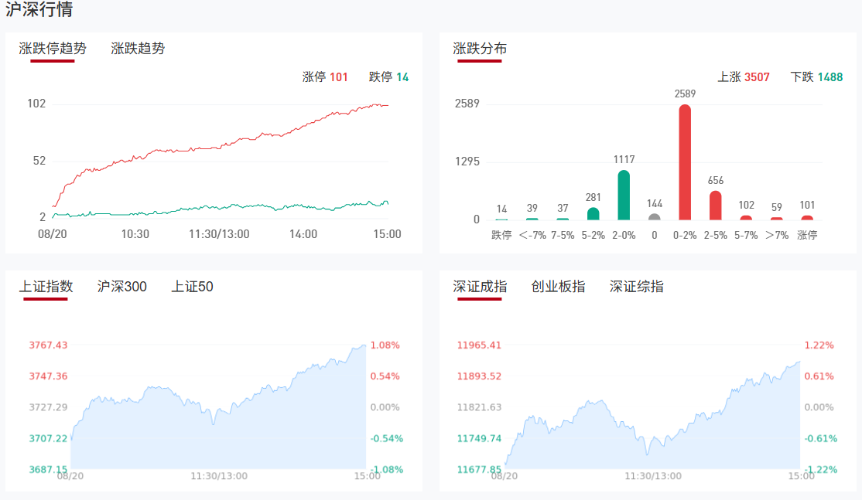Click the 涨跌分布 tab header
This screenshot has height=500, width=862.
point(480,49)
